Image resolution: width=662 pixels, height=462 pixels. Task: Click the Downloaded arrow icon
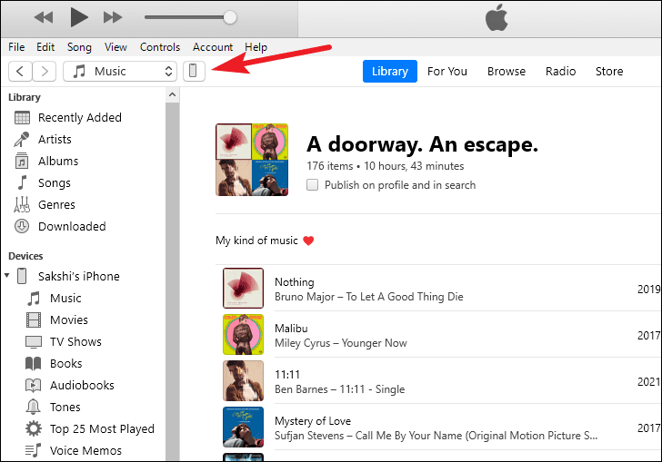(22, 226)
